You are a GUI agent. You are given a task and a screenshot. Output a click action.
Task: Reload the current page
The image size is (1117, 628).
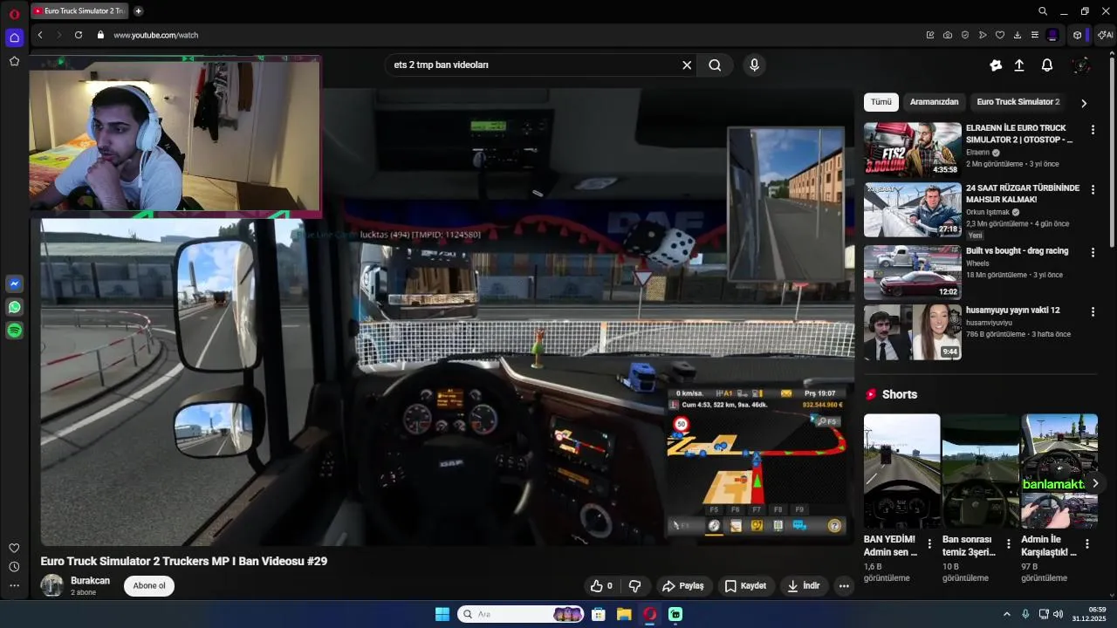click(x=79, y=35)
